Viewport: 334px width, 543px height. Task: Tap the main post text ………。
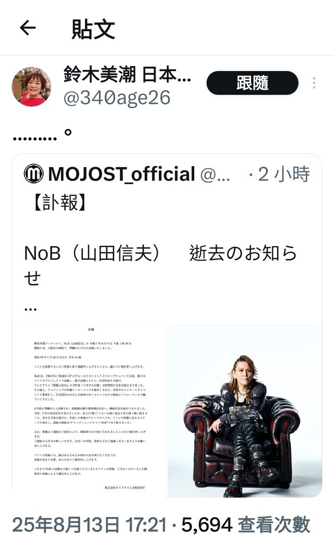(42, 134)
